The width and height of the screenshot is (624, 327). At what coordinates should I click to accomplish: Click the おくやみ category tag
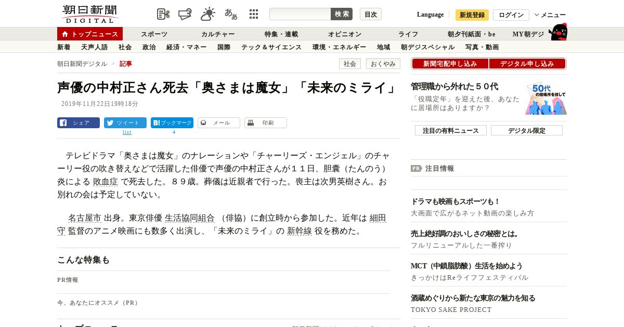383,64
